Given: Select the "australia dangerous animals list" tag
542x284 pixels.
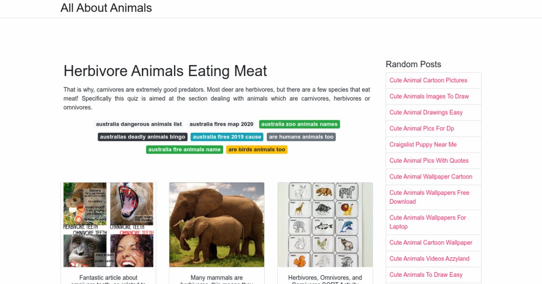Looking at the screenshot, I should click(x=138, y=124).
